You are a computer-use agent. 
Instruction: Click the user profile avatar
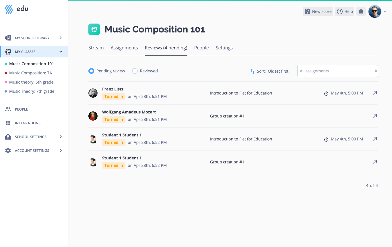(374, 11)
